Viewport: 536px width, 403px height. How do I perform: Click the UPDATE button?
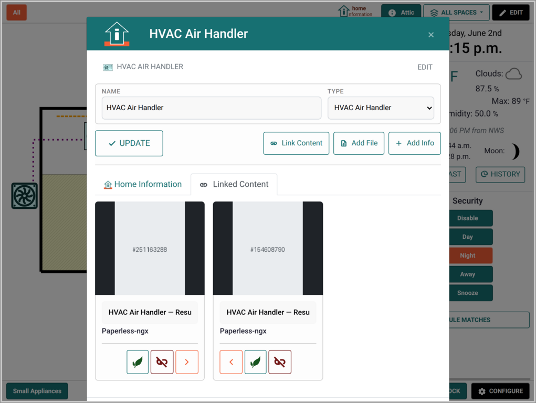click(x=129, y=143)
